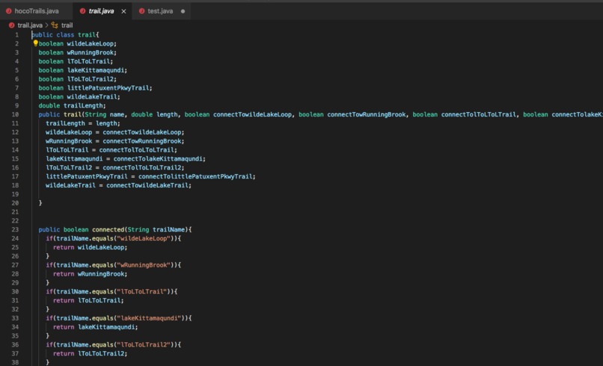603x366 pixels.
Task: Click the Java icon on trail.java tab
Action: pos(82,11)
